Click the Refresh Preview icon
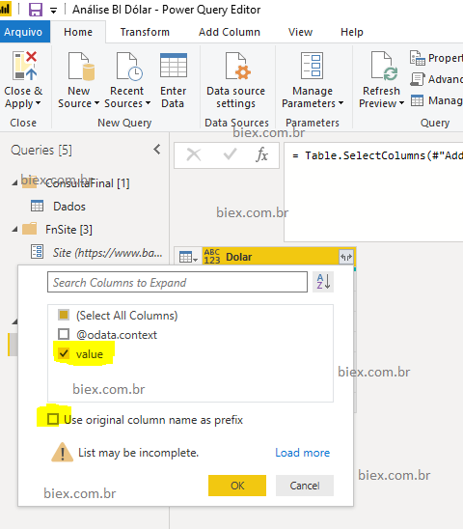This screenshot has height=529, width=463. tap(384, 66)
